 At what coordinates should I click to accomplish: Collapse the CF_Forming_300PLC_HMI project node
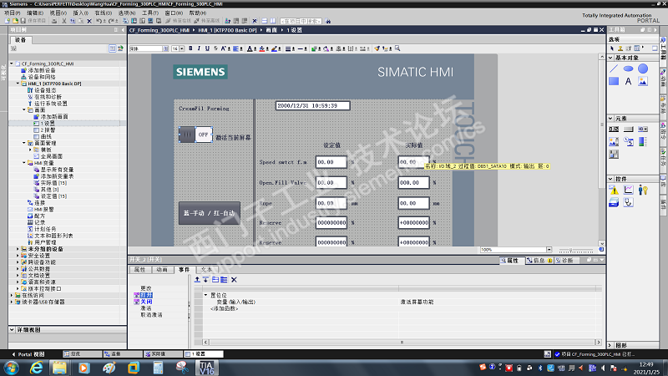(12, 64)
